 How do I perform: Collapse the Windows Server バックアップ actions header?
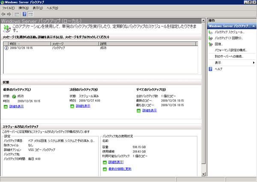tap(254, 26)
